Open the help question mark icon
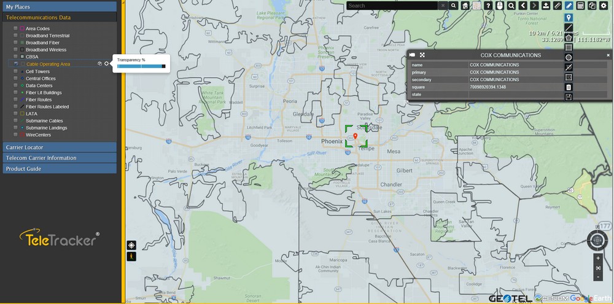Screen dimensions: 614x304 pyautogui.click(x=488, y=6)
